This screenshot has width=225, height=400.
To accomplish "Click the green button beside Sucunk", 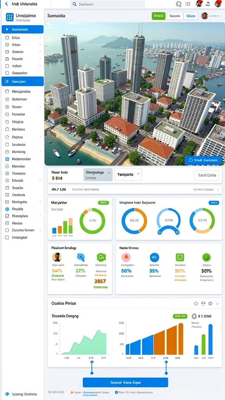I will 159,16.
